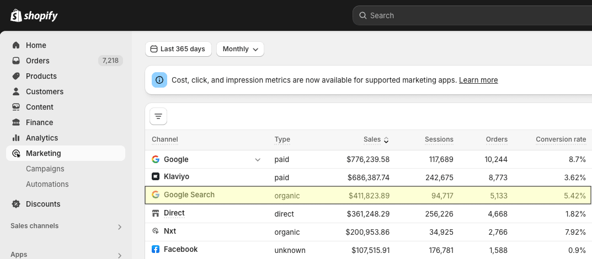Select Campaigns under Marketing
Screen dimensions: 592x259
coord(45,169)
